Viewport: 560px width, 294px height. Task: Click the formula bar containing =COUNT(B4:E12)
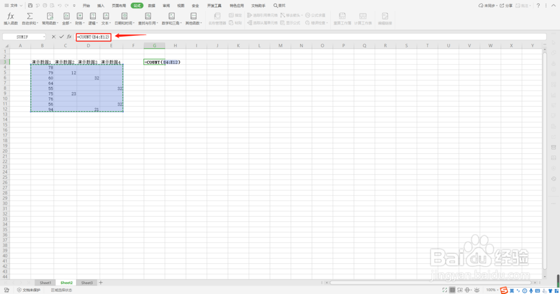pyautogui.click(x=311, y=37)
